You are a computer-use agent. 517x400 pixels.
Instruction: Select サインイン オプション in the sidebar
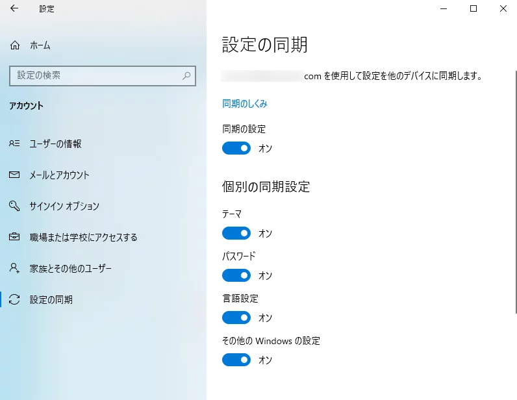(x=64, y=206)
